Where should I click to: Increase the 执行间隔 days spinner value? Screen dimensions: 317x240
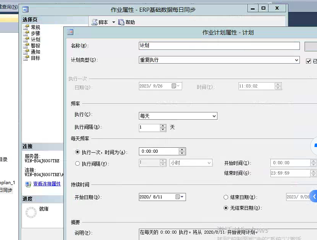[163, 126]
